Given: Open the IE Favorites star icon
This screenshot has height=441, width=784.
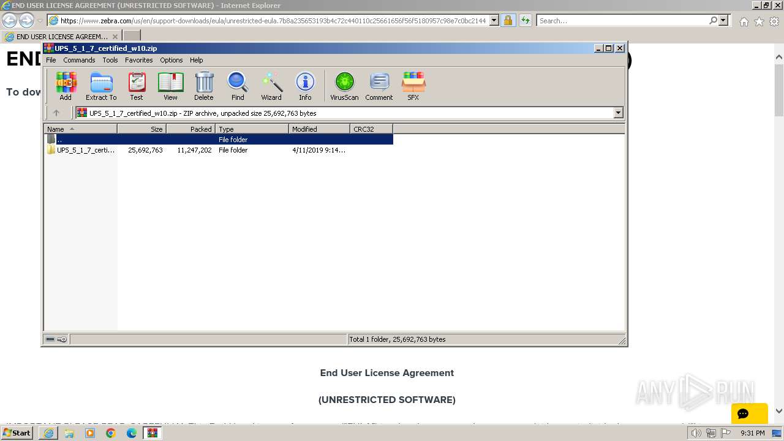Looking at the screenshot, I should [x=759, y=21].
